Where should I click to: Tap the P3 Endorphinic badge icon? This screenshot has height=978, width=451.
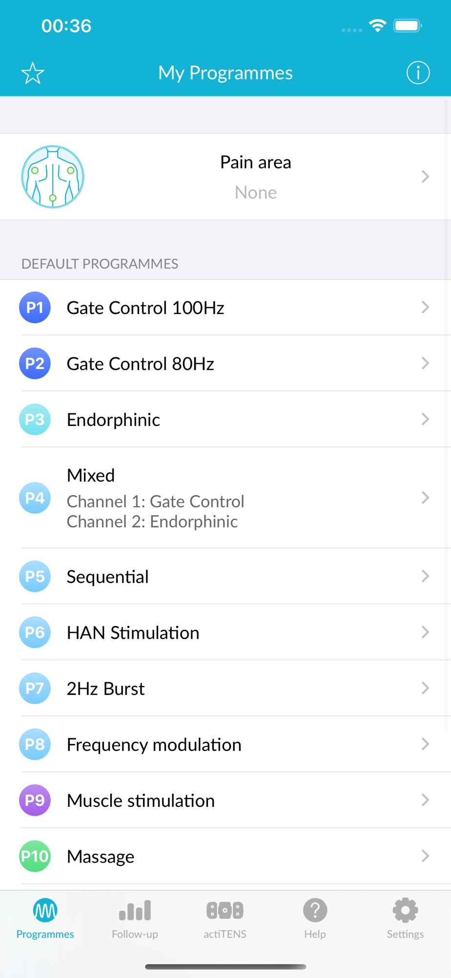pos(35,420)
